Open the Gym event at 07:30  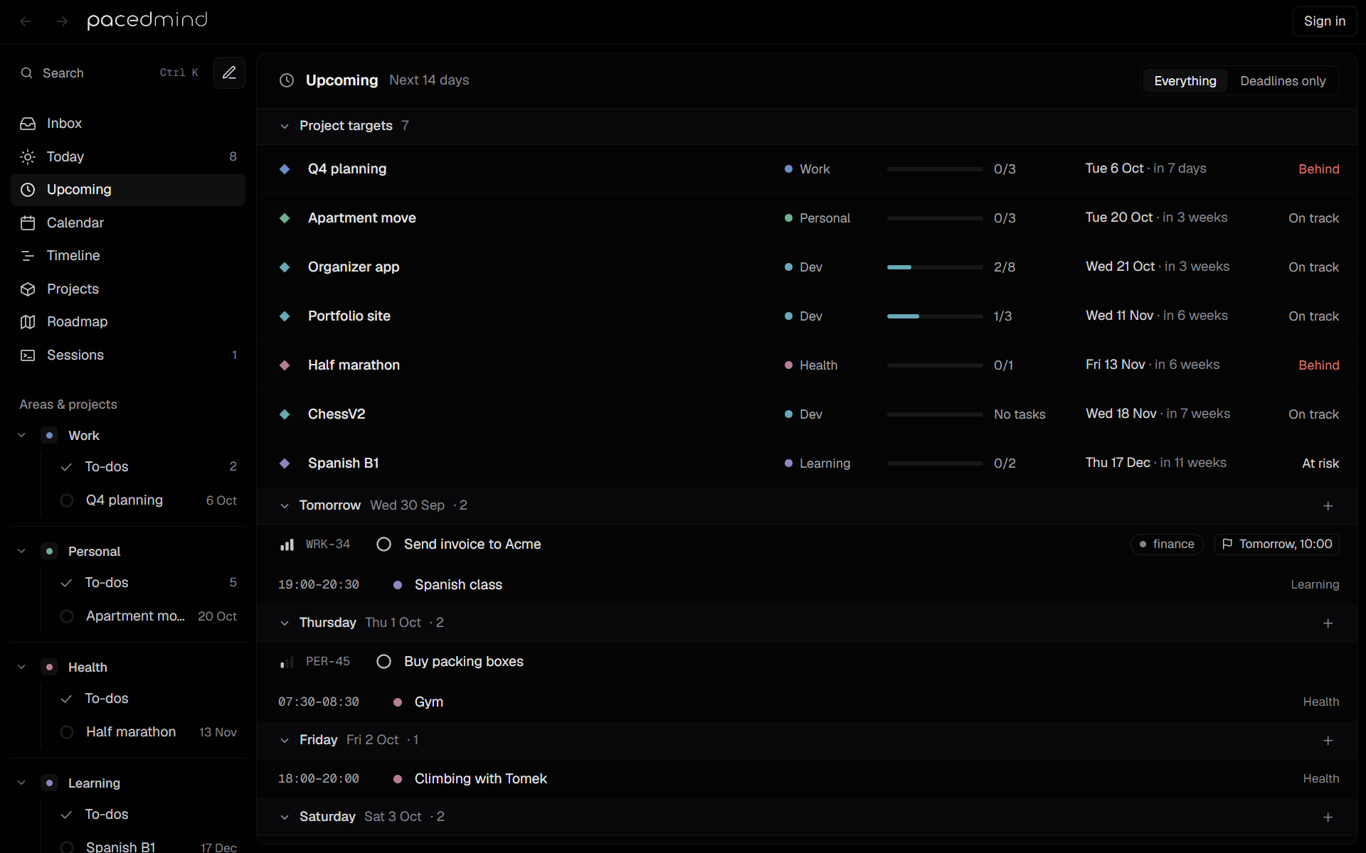807,702
